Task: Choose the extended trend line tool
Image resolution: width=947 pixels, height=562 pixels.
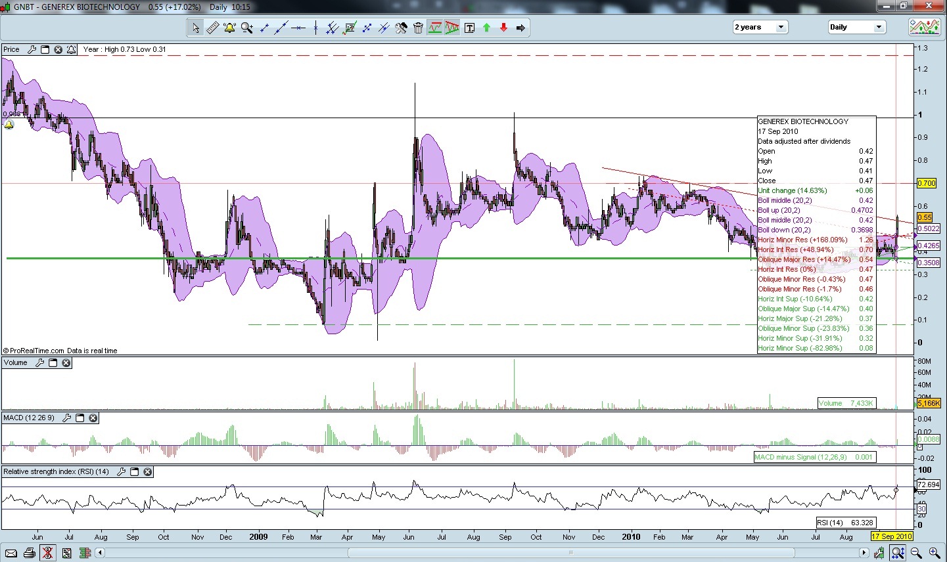Action: (281, 28)
